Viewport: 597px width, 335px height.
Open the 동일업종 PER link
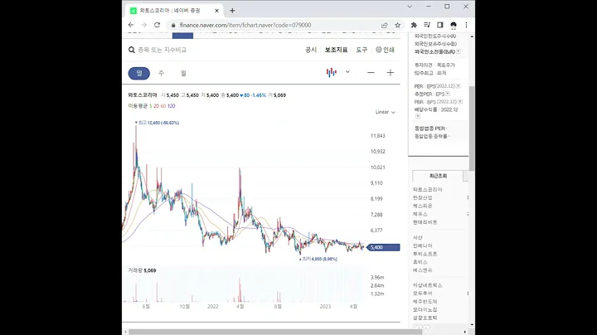pyautogui.click(x=430, y=129)
